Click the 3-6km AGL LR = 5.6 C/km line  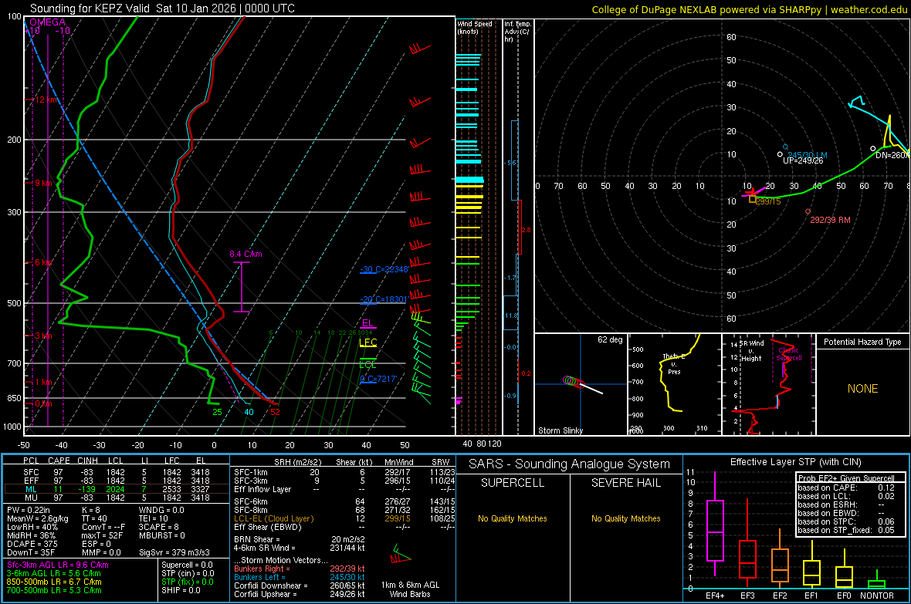tap(54, 573)
